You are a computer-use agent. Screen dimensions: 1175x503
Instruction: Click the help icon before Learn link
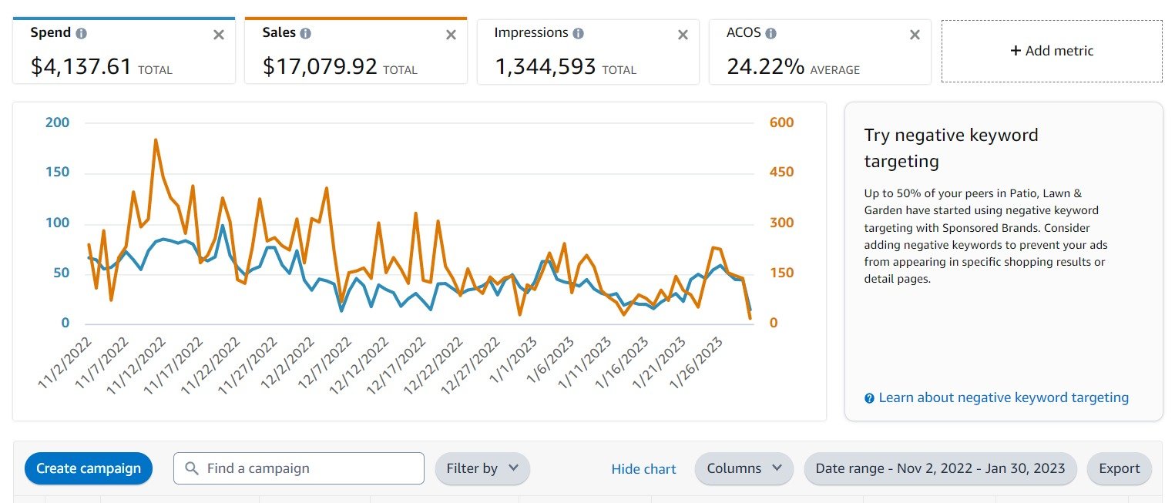870,398
